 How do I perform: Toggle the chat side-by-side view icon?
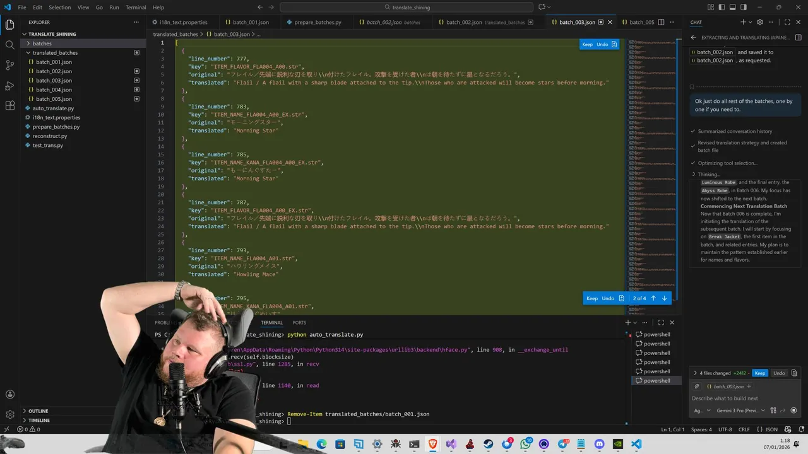point(798,37)
